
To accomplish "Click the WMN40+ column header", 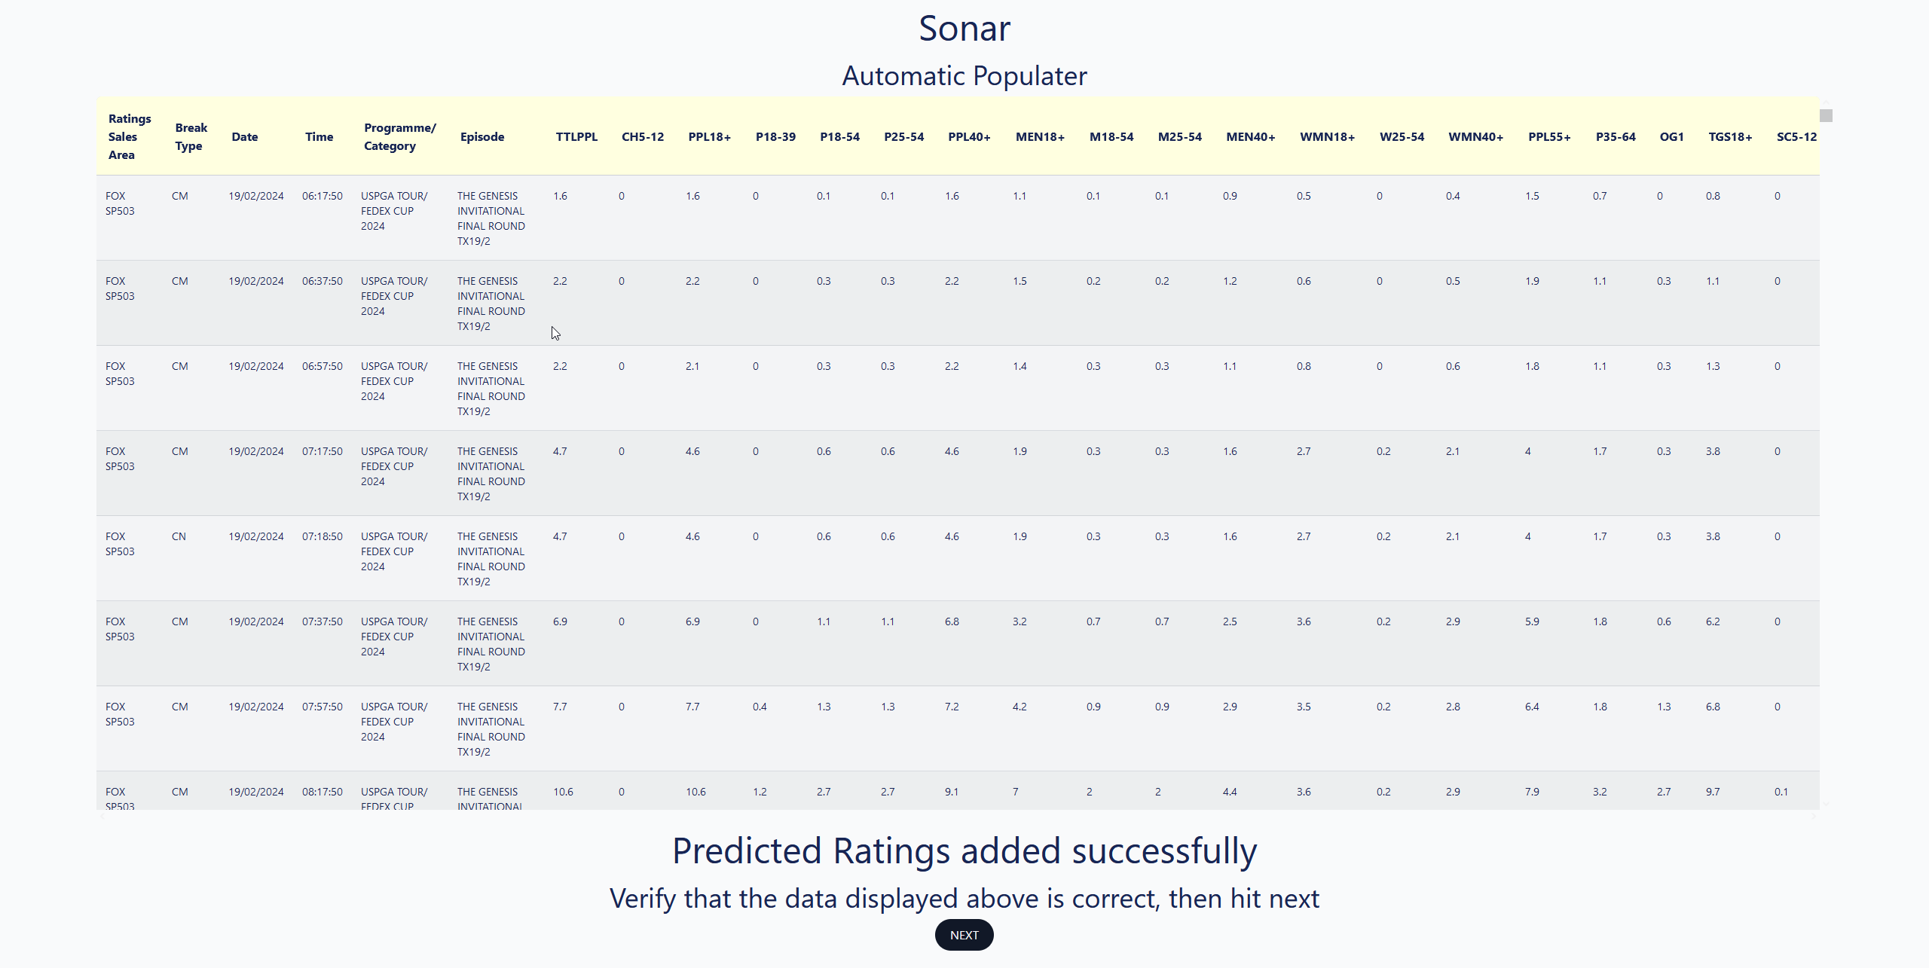I will (1475, 137).
